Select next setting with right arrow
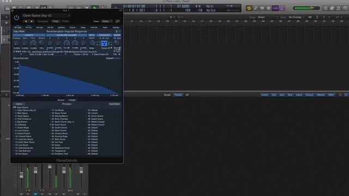349x196 pixels. [32, 21]
